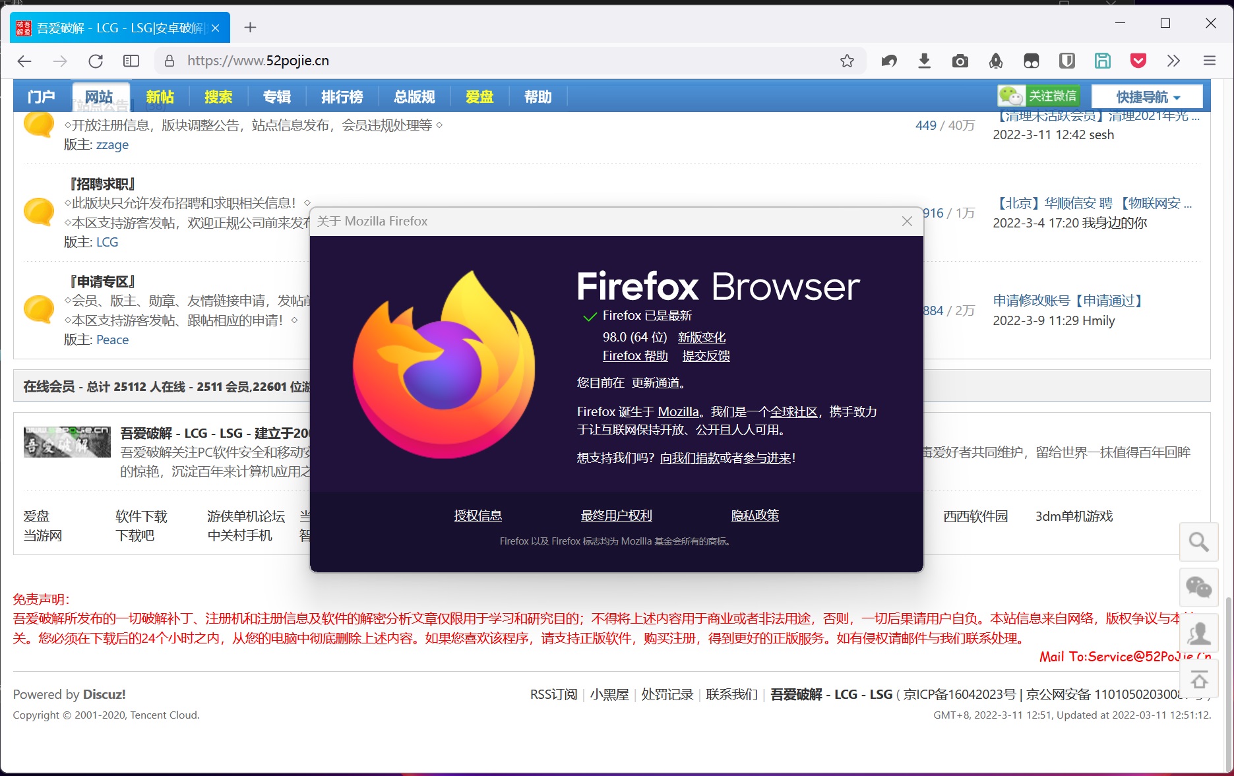Open the 隐私政策 privacy policy link
This screenshot has height=776, width=1234.
755,516
